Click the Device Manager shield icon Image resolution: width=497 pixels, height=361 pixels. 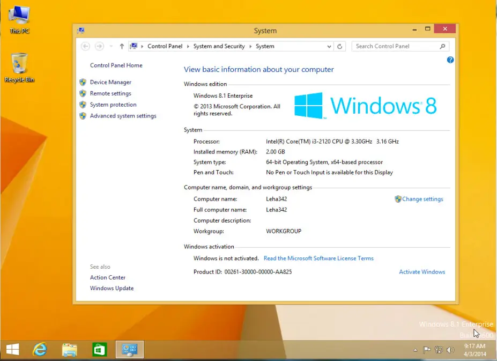(83, 82)
